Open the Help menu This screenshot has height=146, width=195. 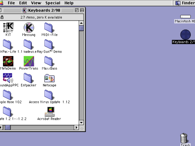tap(69, 3)
